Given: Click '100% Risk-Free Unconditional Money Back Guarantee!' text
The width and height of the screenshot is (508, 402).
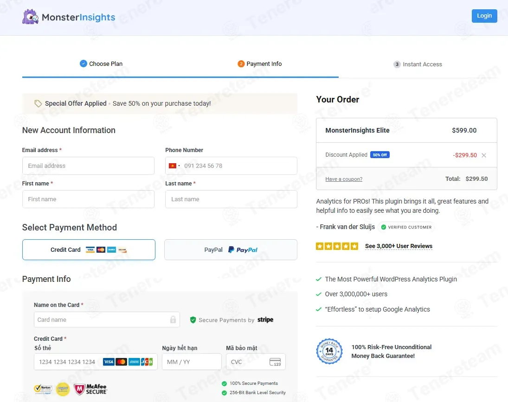Looking at the screenshot, I should [x=392, y=351].
